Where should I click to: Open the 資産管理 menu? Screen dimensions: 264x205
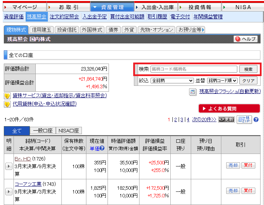112,7
